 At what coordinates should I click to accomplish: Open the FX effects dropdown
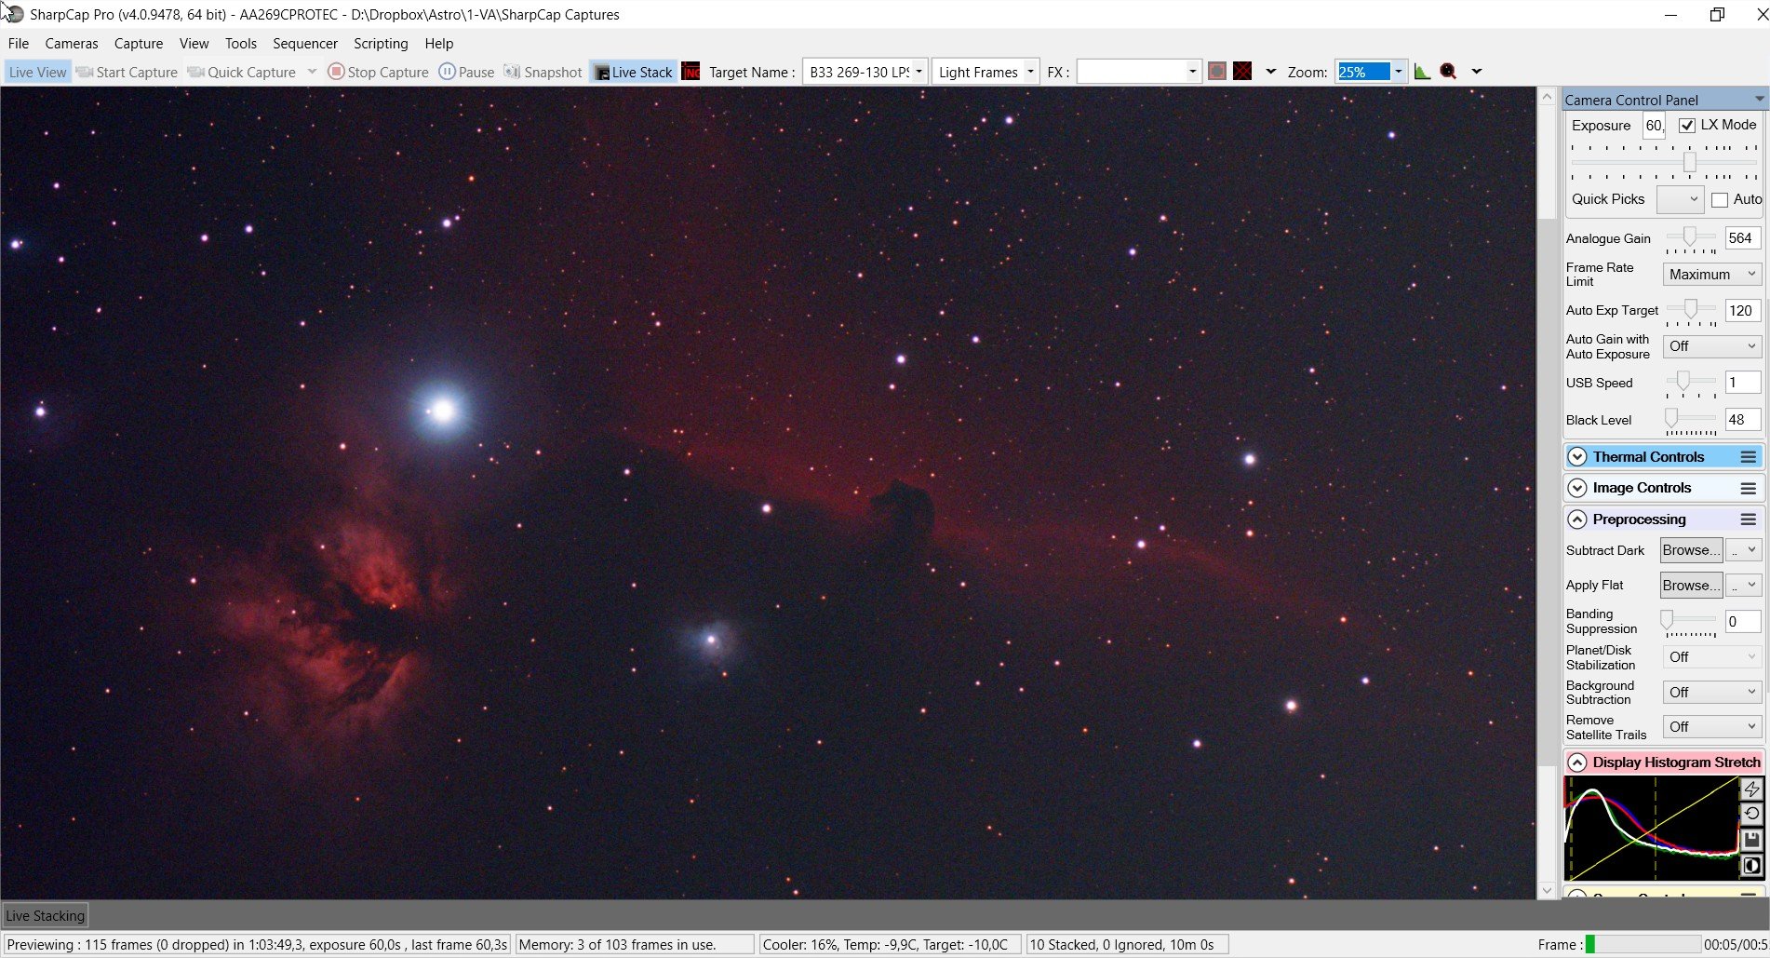tap(1192, 72)
